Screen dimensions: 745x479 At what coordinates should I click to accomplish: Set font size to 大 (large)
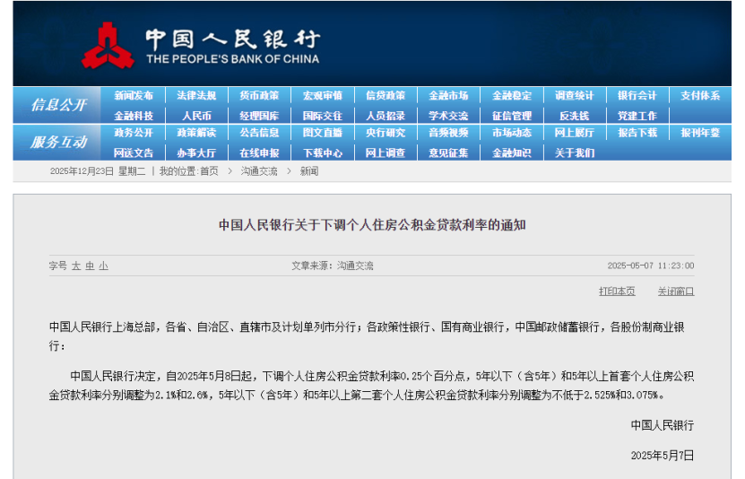(x=76, y=266)
